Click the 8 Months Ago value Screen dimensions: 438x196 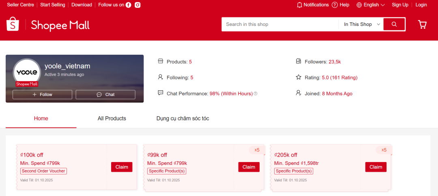point(337,94)
